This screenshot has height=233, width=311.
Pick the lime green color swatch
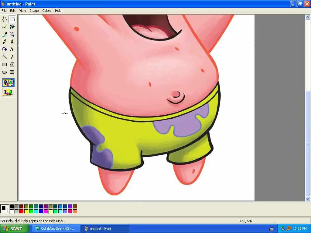[31, 211]
